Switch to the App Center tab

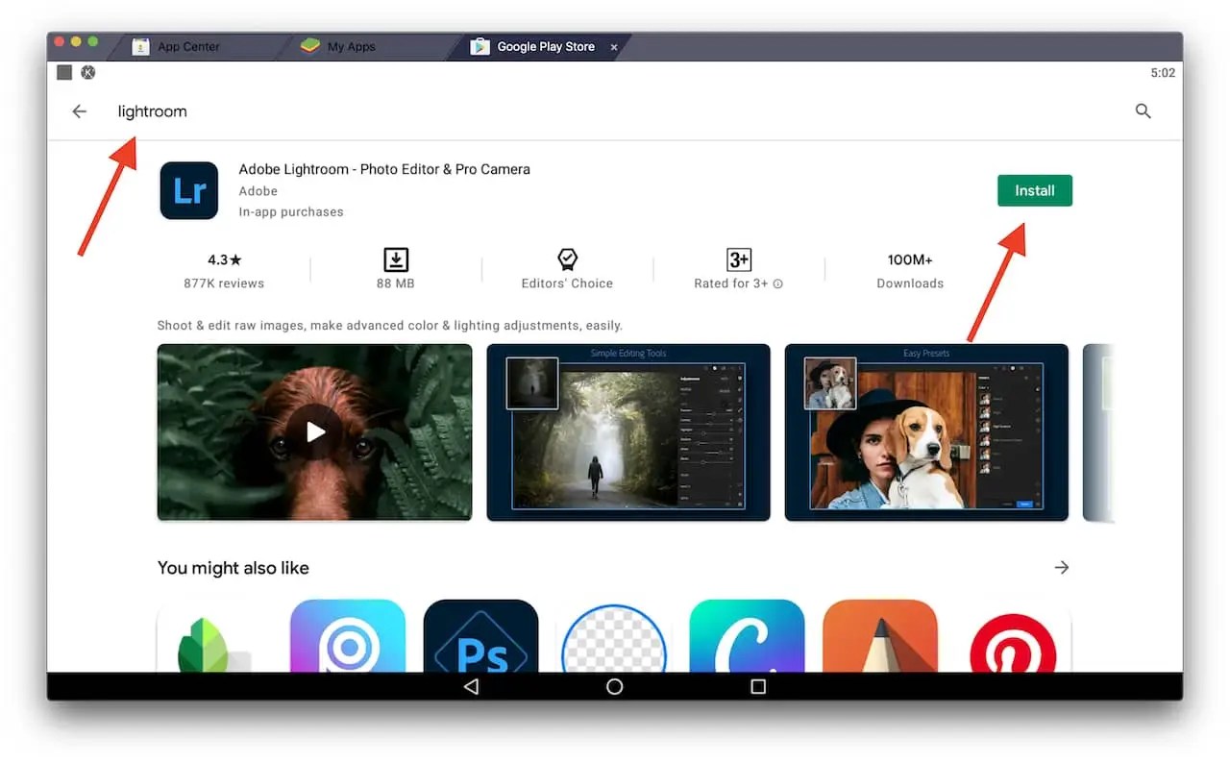tap(188, 46)
